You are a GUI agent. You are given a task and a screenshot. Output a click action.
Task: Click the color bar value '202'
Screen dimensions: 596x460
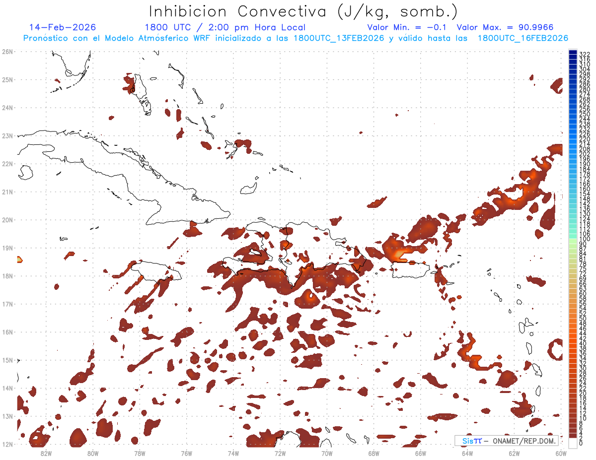585,154
